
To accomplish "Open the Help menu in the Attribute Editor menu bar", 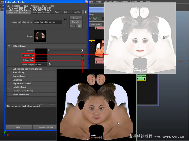I will coord(52,6).
